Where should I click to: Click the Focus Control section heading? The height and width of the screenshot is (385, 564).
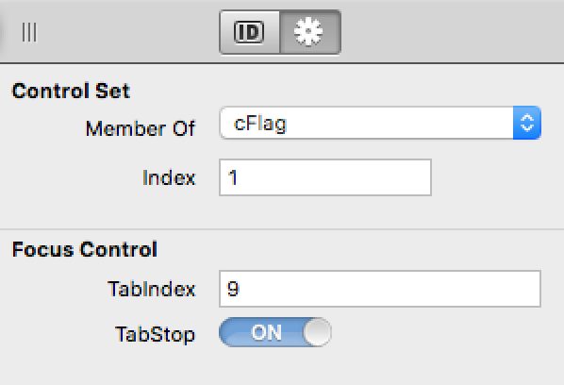click(85, 249)
